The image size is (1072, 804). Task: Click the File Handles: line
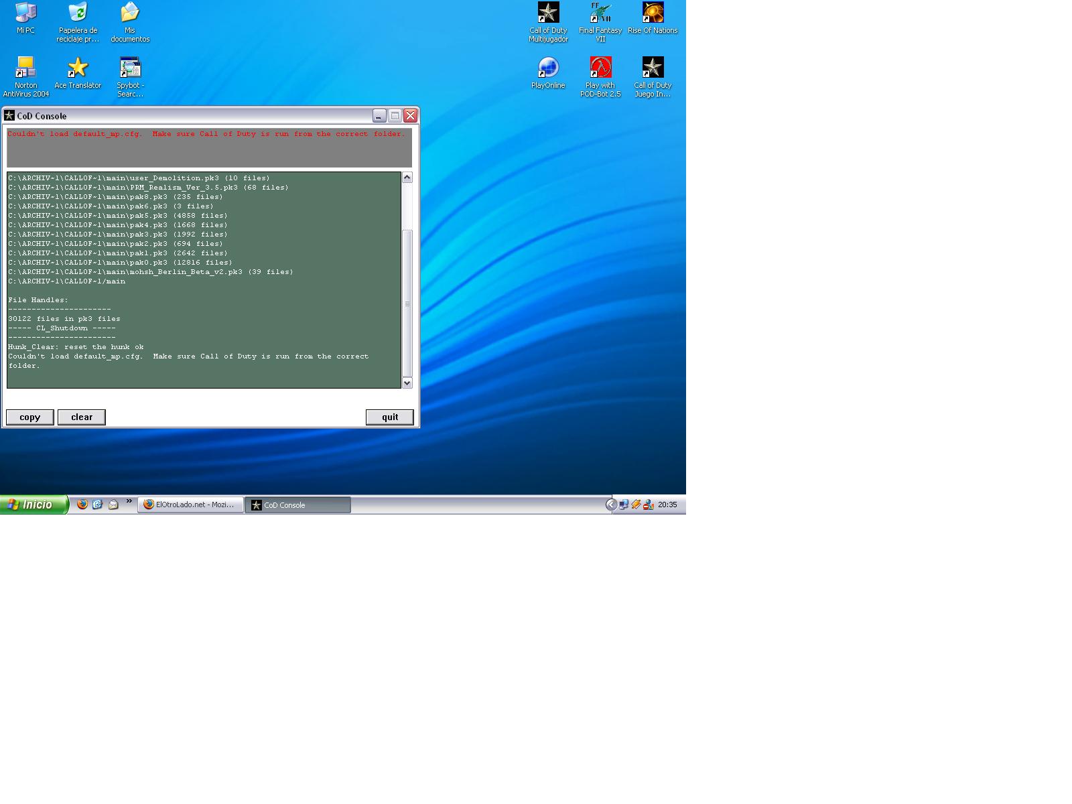38,300
